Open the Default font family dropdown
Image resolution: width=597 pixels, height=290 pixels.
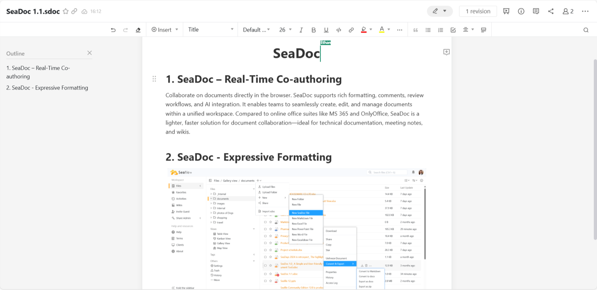click(x=257, y=30)
